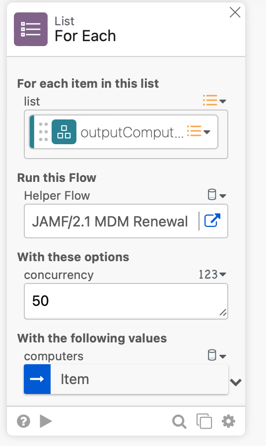
Task: Duplicate the card using the copy icon
Action: pyautogui.click(x=204, y=421)
